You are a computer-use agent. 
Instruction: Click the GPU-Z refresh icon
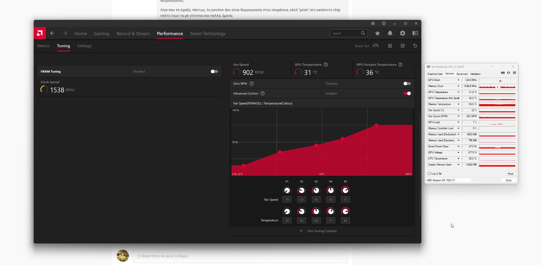[509, 73]
